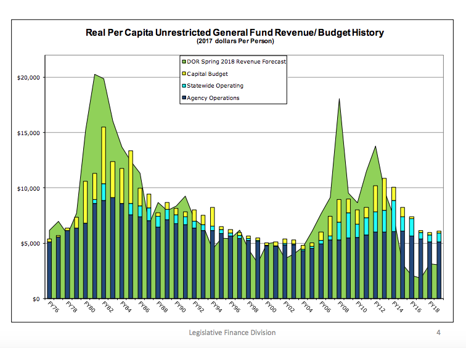The height and width of the screenshot is (348, 466).
Task: Click the FY80 x-axis label
Action: tap(89, 307)
